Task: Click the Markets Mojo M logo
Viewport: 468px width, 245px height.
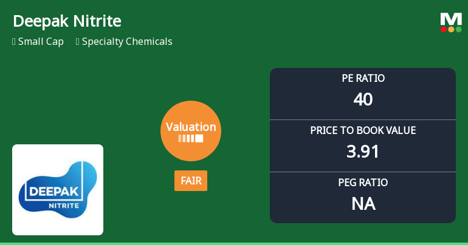Action: [x=451, y=19]
